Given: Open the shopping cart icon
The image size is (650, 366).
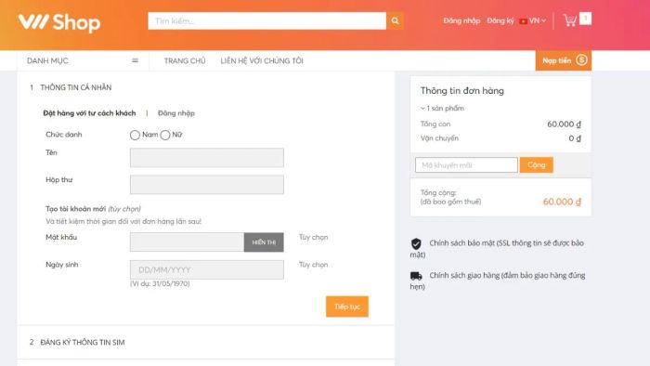Looking at the screenshot, I should point(570,20).
